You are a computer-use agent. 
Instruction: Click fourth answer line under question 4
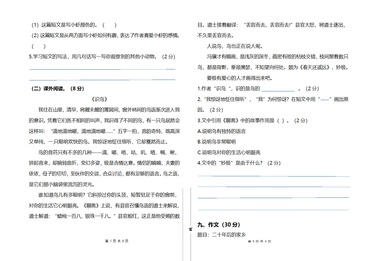[273, 210]
